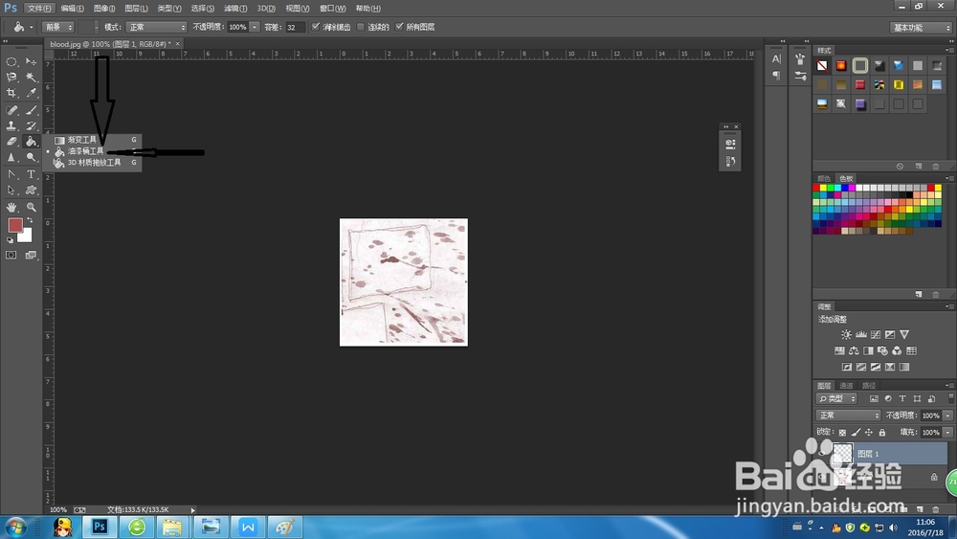The height and width of the screenshot is (539, 957).
Task: Open Character panel icon
Action: click(776, 59)
